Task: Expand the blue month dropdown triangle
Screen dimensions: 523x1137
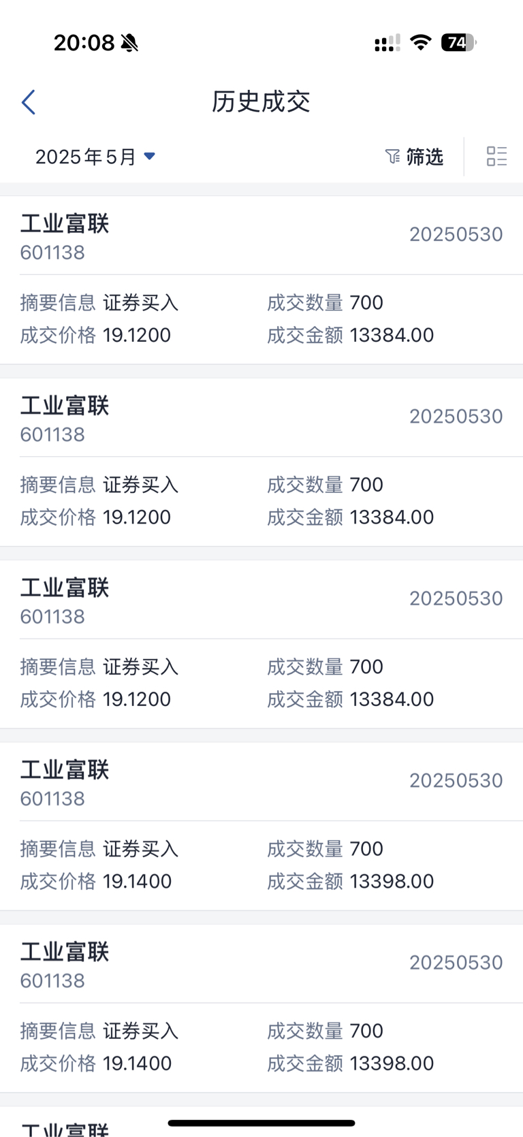Action: point(150,157)
